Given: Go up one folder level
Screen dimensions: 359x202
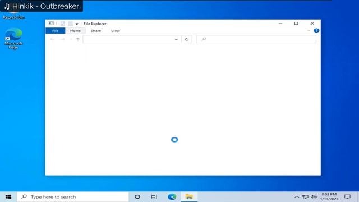Looking at the screenshot, I should [x=78, y=39].
